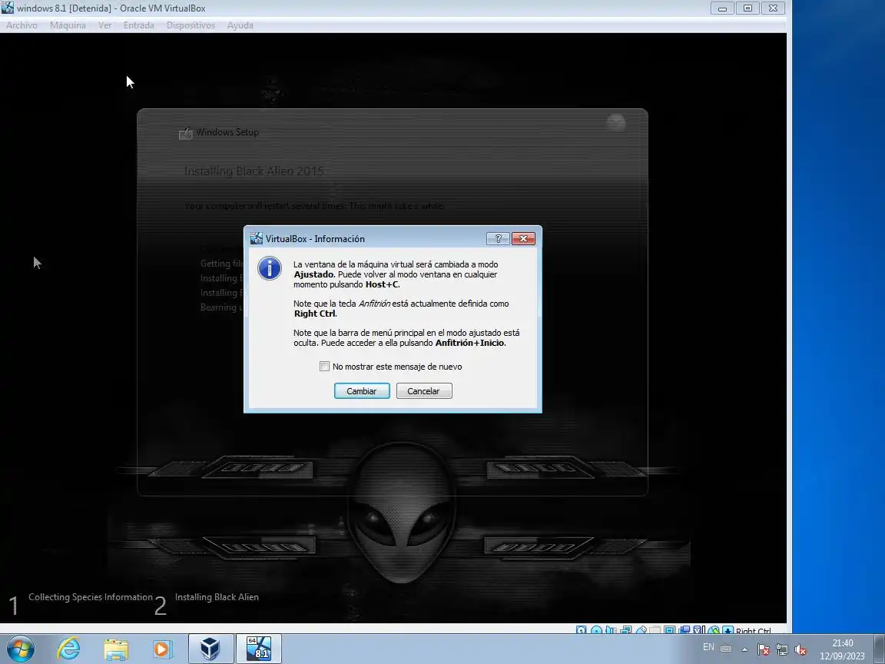Click the Cancelar button in the dialog
This screenshot has height=664, width=885.
pos(424,390)
